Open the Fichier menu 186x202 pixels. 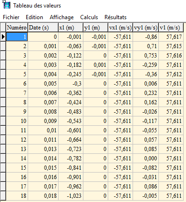[x=11, y=17]
